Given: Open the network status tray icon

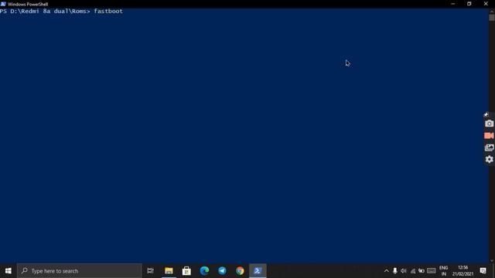Looking at the screenshot, I should pos(412,271).
